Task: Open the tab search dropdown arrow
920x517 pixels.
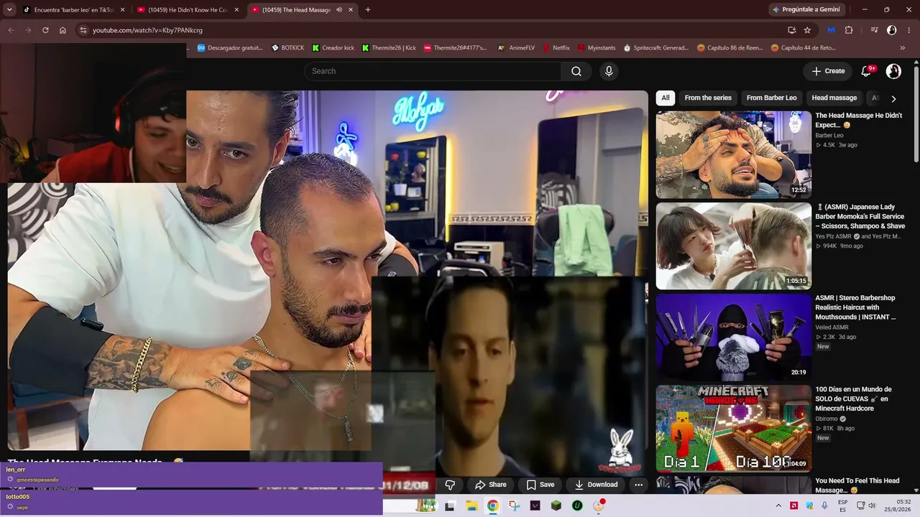Action: 9,10
